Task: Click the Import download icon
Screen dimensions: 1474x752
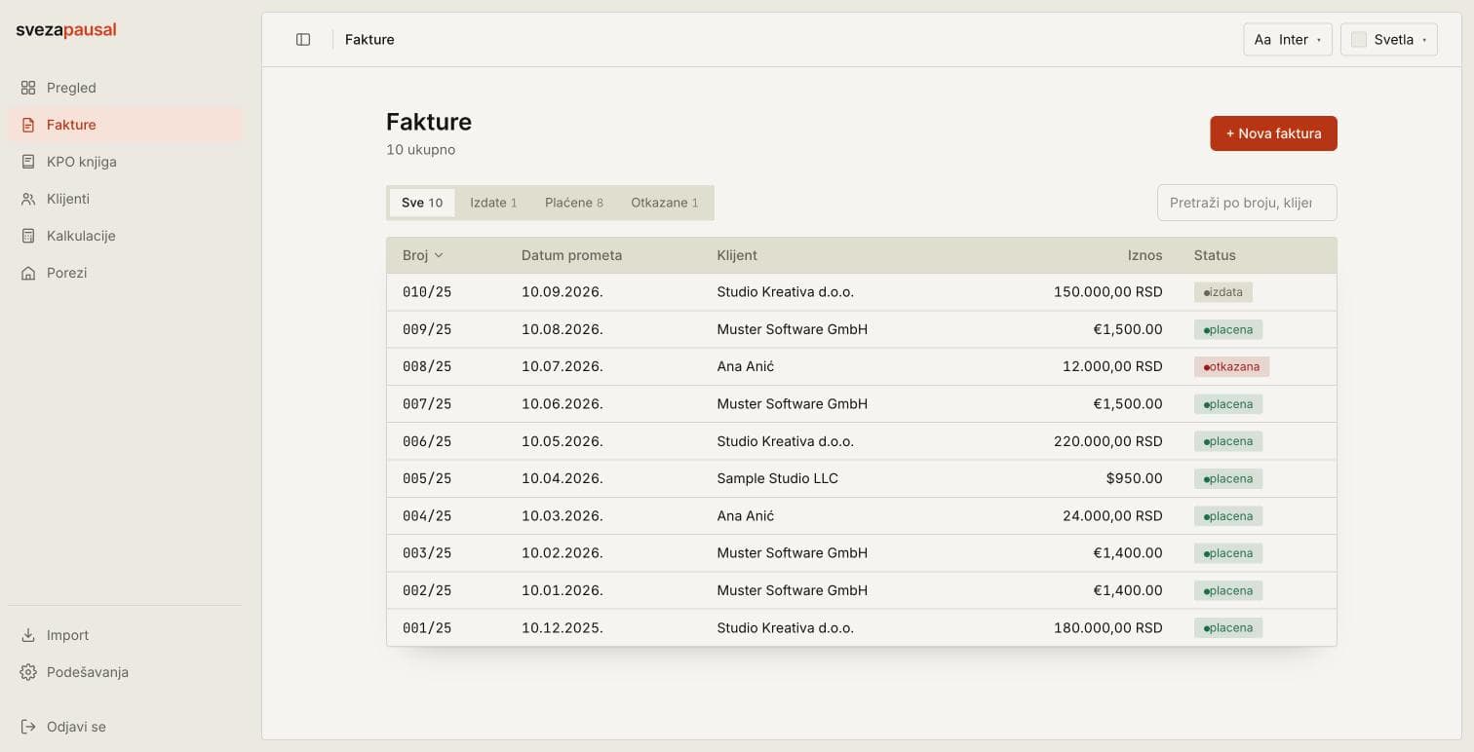Action: (28, 635)
